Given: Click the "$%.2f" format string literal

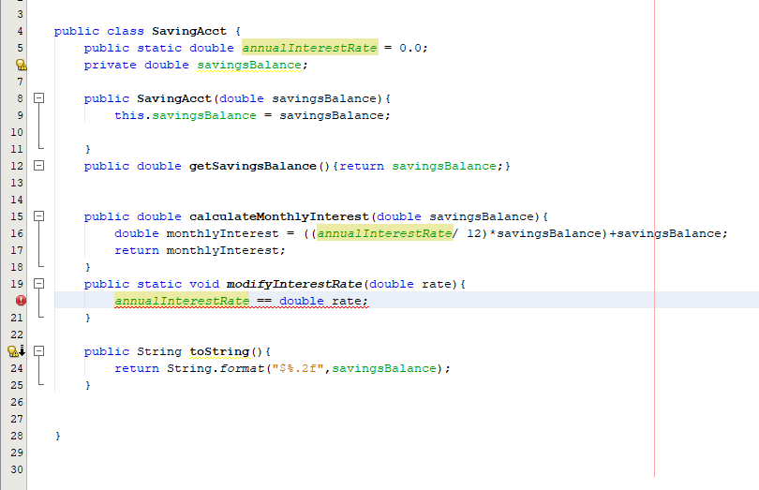Looking at the screenshot, I should click(297, 368).
